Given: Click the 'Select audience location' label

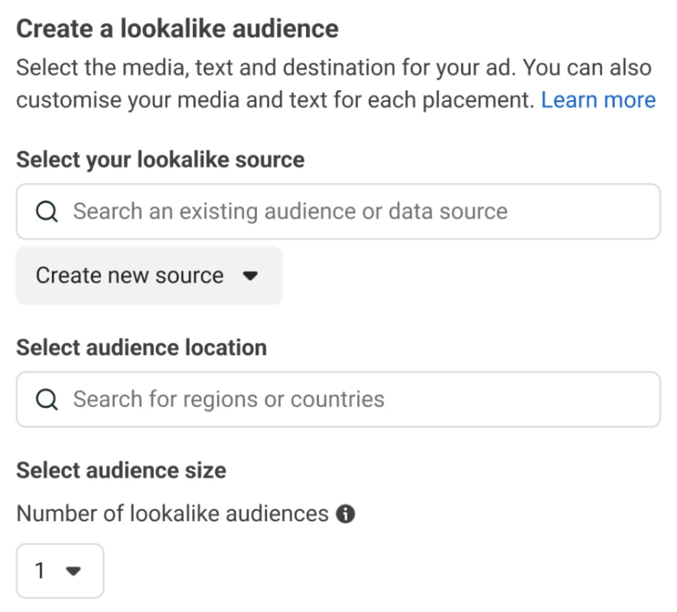Looking at the screenshot, I should click(142, 347).
